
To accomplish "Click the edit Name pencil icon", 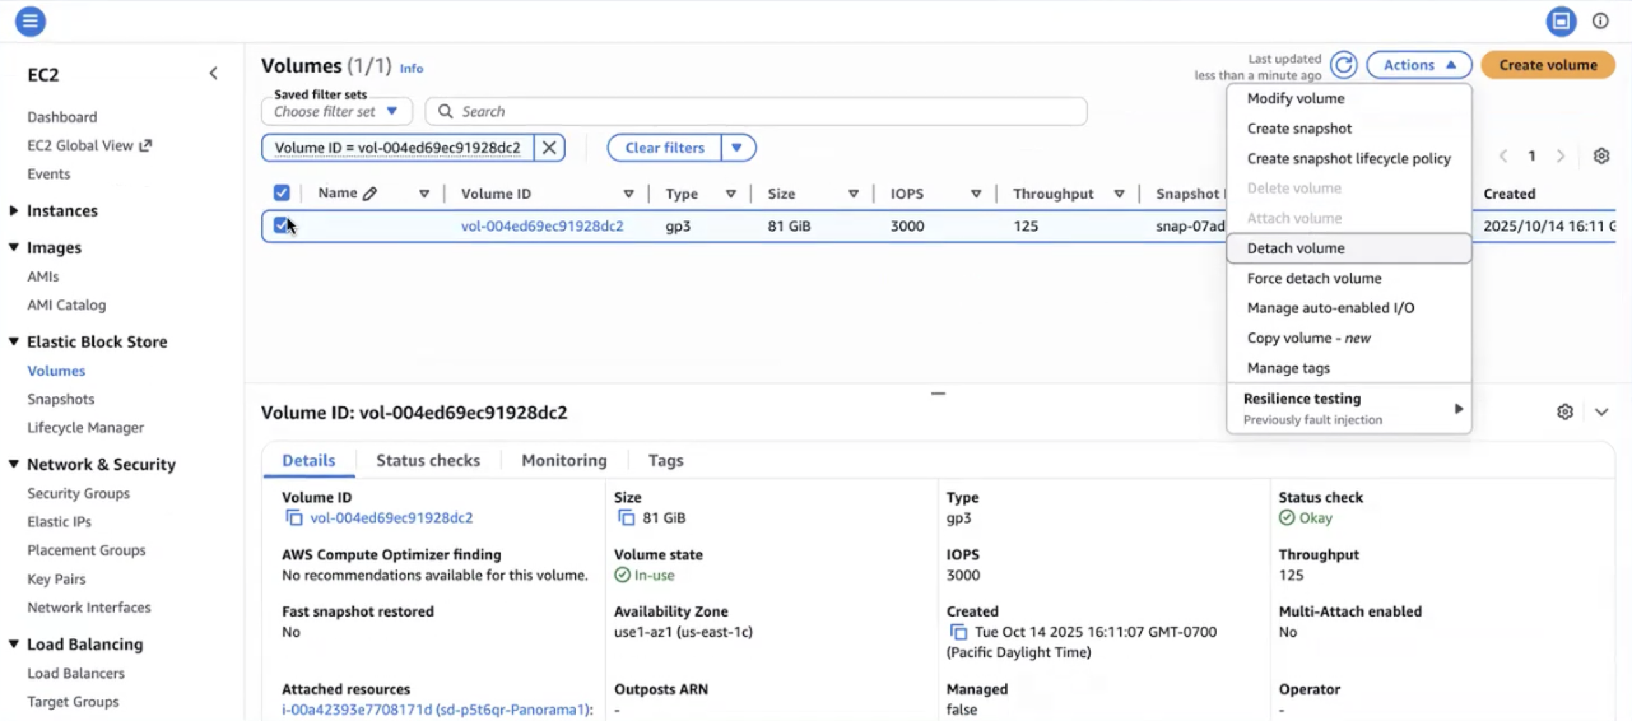I will tap(370, 194).
